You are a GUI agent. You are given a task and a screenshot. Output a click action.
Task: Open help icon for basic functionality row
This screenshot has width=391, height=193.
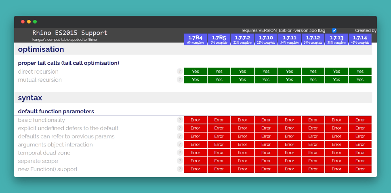point(179,120)
